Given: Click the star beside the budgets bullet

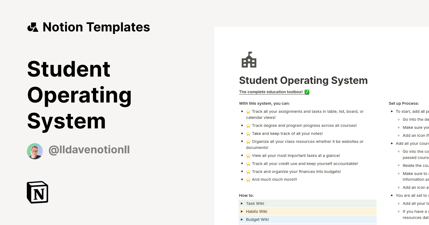Looking at the screenshot, I should (248, 171).
